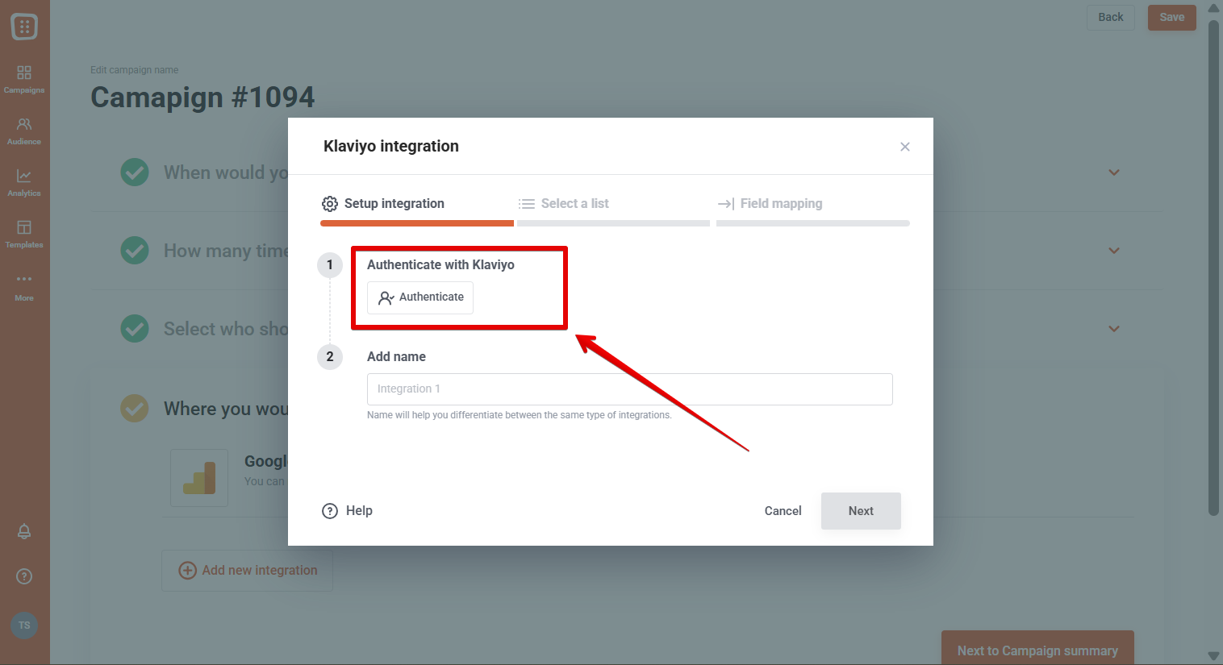
Task: Open the sidebar help question-mark icon
Action: pos(24,576)
